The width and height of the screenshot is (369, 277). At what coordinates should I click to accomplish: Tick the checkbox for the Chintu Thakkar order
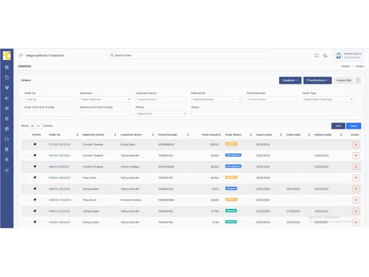(24, 167)
